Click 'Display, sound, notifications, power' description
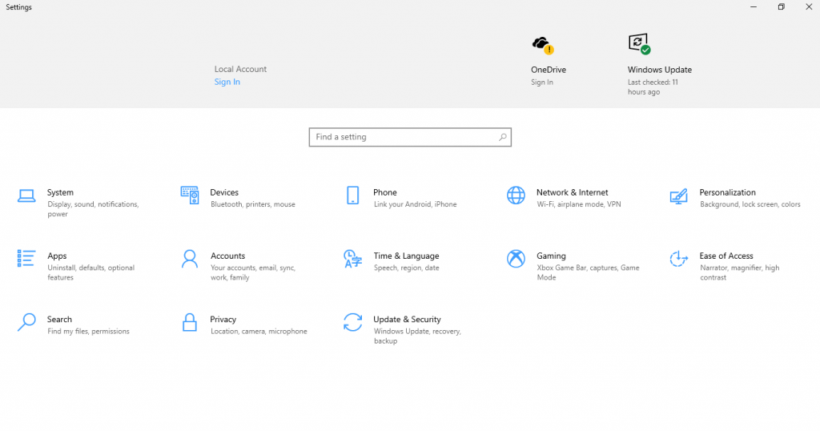 click(x=93, y=209)
